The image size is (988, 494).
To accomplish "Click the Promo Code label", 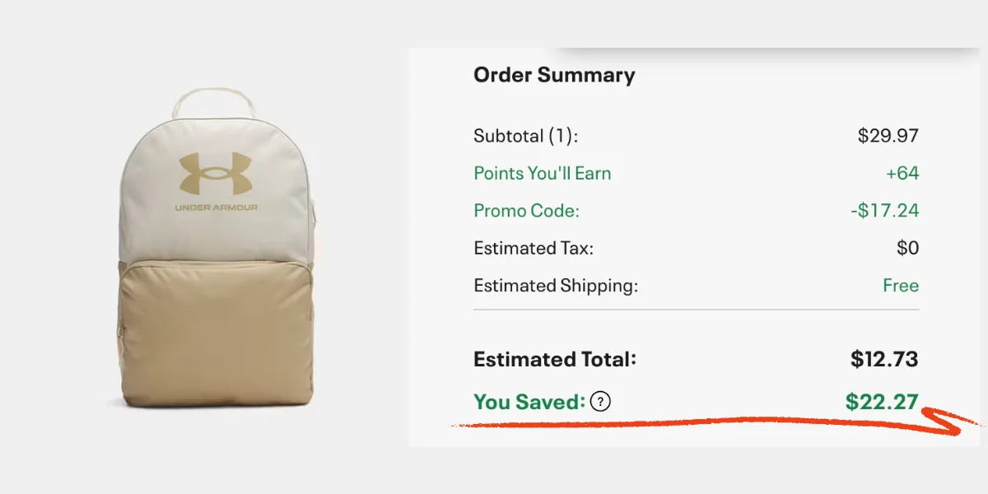I will coord(526,211).
